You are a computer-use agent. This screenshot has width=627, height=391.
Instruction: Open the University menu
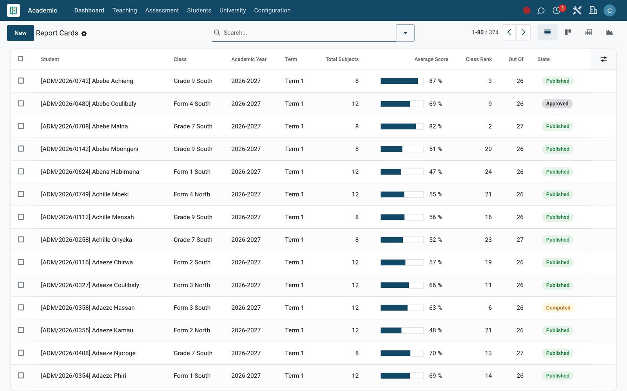(x=232, y=10)
